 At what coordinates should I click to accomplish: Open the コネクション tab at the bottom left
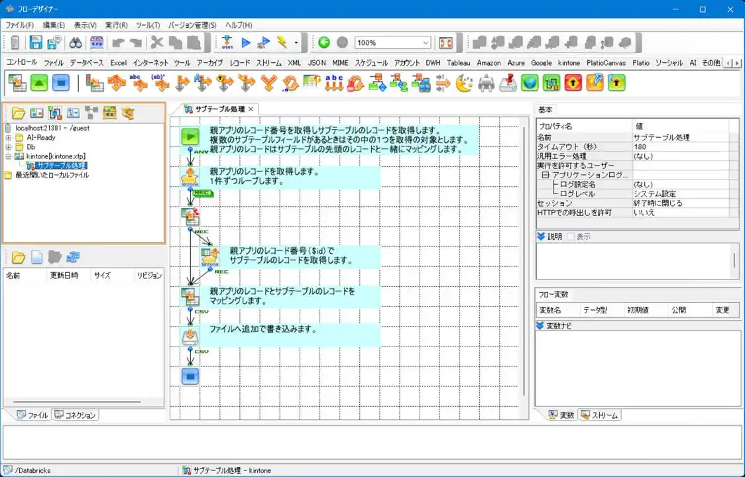[76, 415]
